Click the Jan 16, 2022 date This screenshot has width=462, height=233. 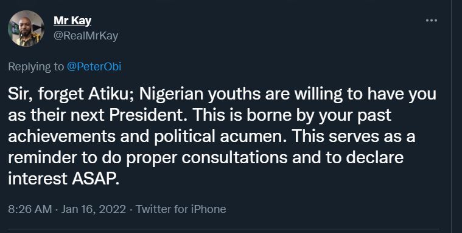(x=93, y=209)
